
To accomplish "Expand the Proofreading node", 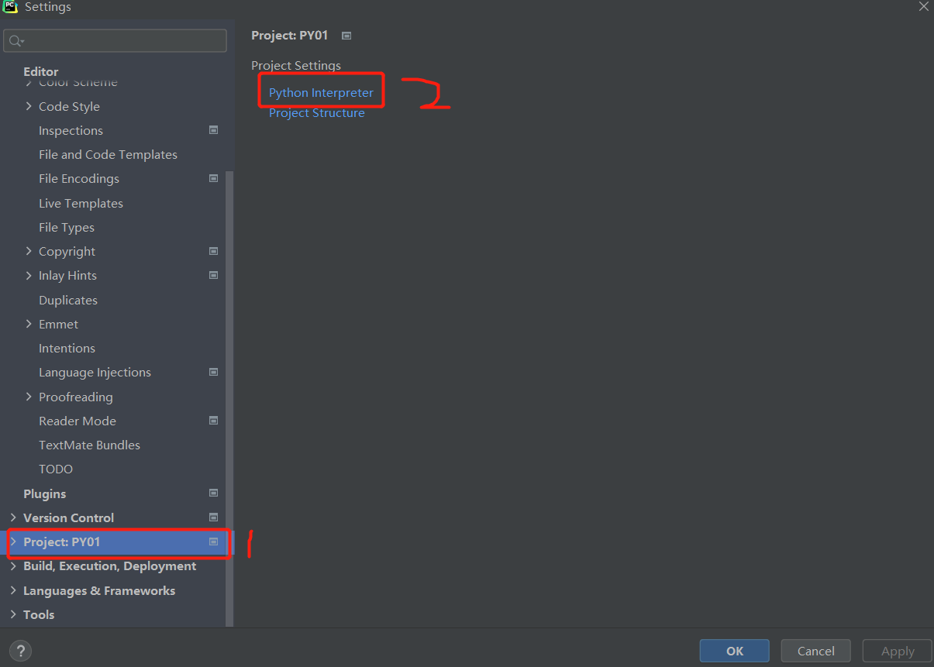I will (x=29, y=397).
